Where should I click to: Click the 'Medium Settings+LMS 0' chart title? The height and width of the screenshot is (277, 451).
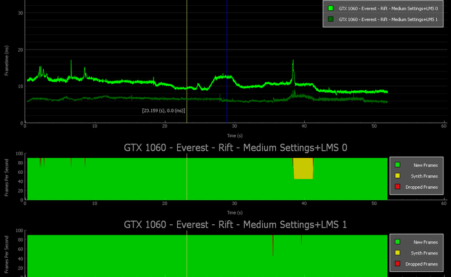(x=235, y=148)
